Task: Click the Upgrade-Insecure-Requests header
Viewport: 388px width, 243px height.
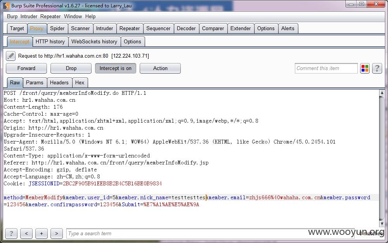Action: pyautogui.click(x=47, y=135)
